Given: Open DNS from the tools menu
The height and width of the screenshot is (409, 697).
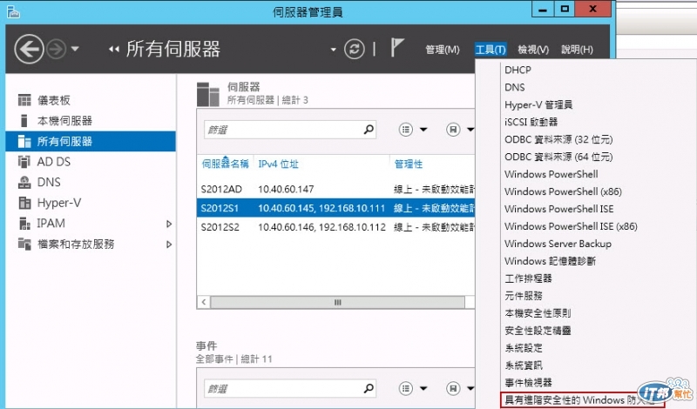Looking at the screenshot, I should point(514,87).
